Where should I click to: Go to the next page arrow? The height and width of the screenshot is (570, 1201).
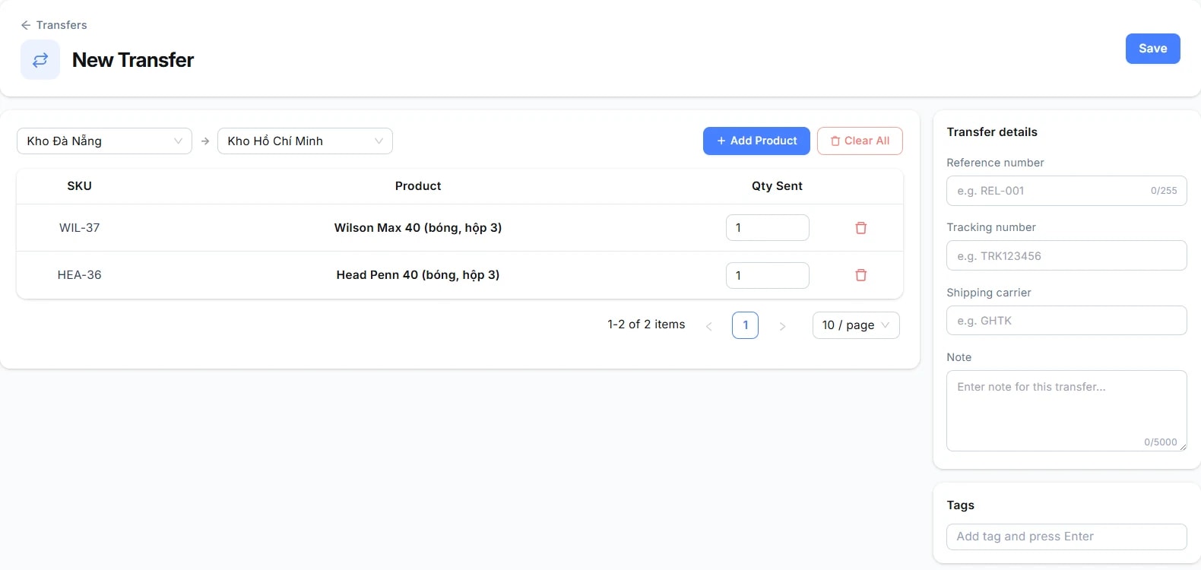(782, 326)
